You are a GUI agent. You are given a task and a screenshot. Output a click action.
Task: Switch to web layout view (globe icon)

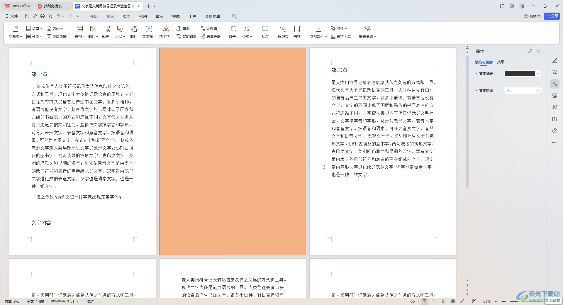tap(453, 301)
